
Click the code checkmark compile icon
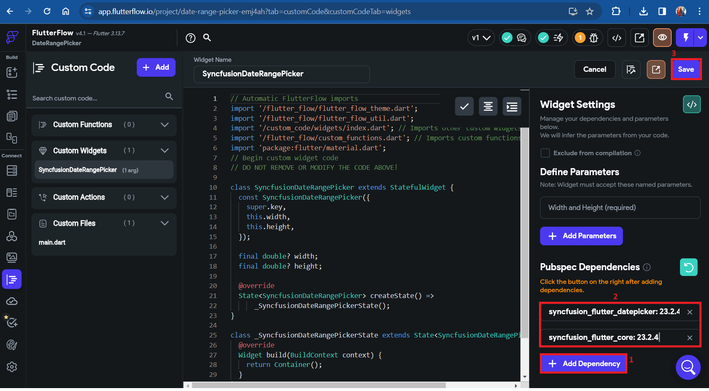[x=464, y=107]
